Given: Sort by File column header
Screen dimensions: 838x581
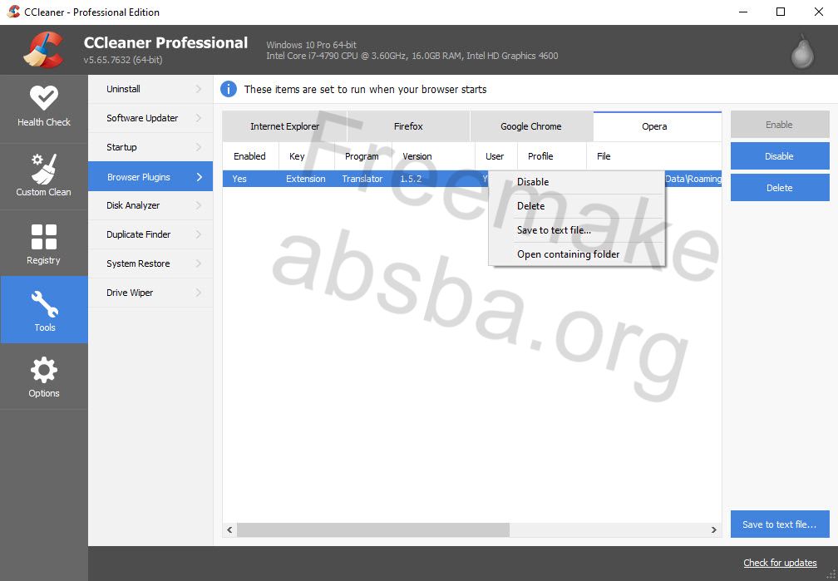Looking at the screenshot, I should [x=653, y=156].
